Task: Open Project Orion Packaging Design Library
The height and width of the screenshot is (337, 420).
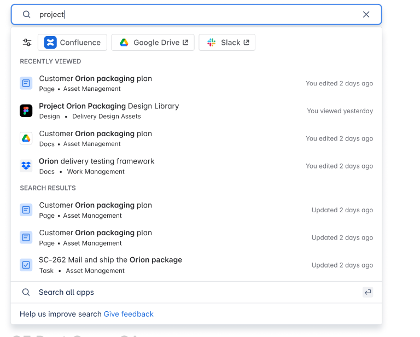Action: click(x=196, y=111)
